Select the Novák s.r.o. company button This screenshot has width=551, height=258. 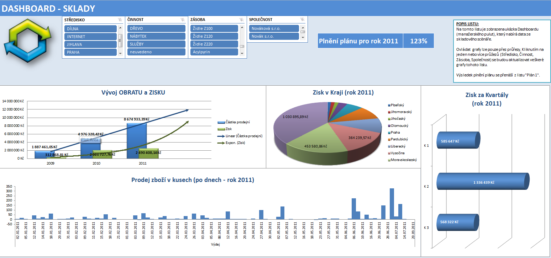(x=274, y=36)
